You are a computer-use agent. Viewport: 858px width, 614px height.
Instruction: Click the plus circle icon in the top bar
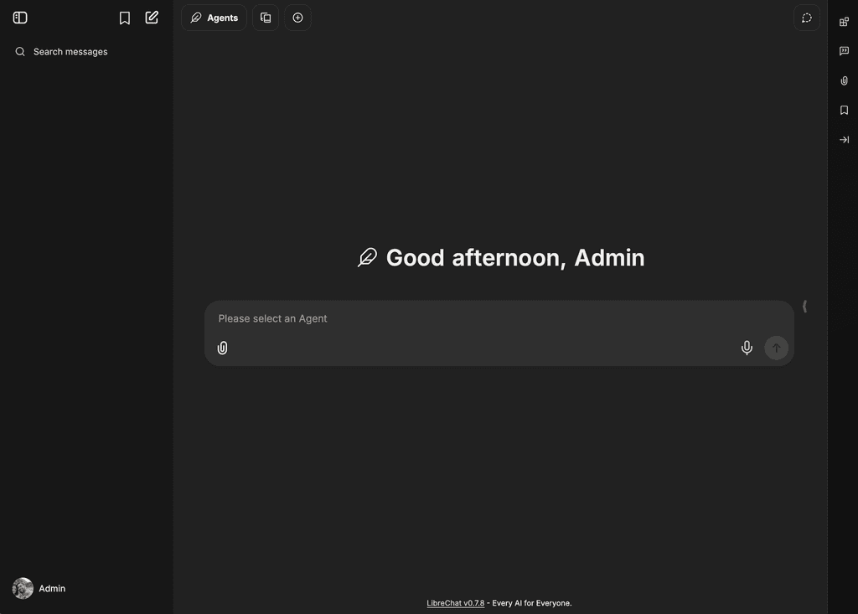click(x=297, y=18)
